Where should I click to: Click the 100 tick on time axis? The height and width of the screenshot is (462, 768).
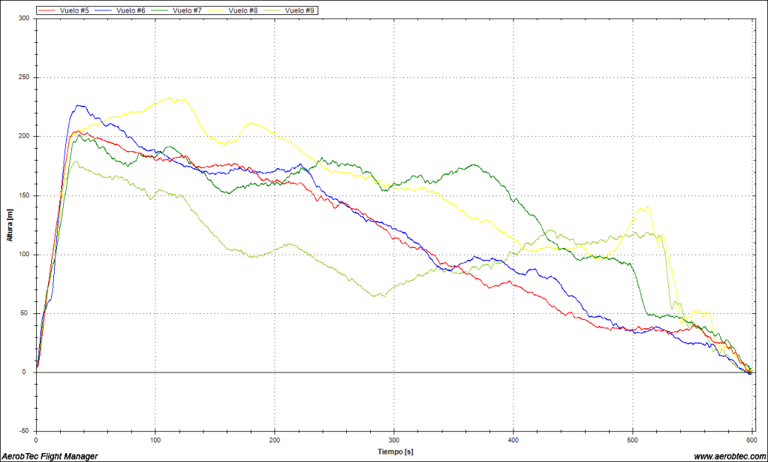155,440
